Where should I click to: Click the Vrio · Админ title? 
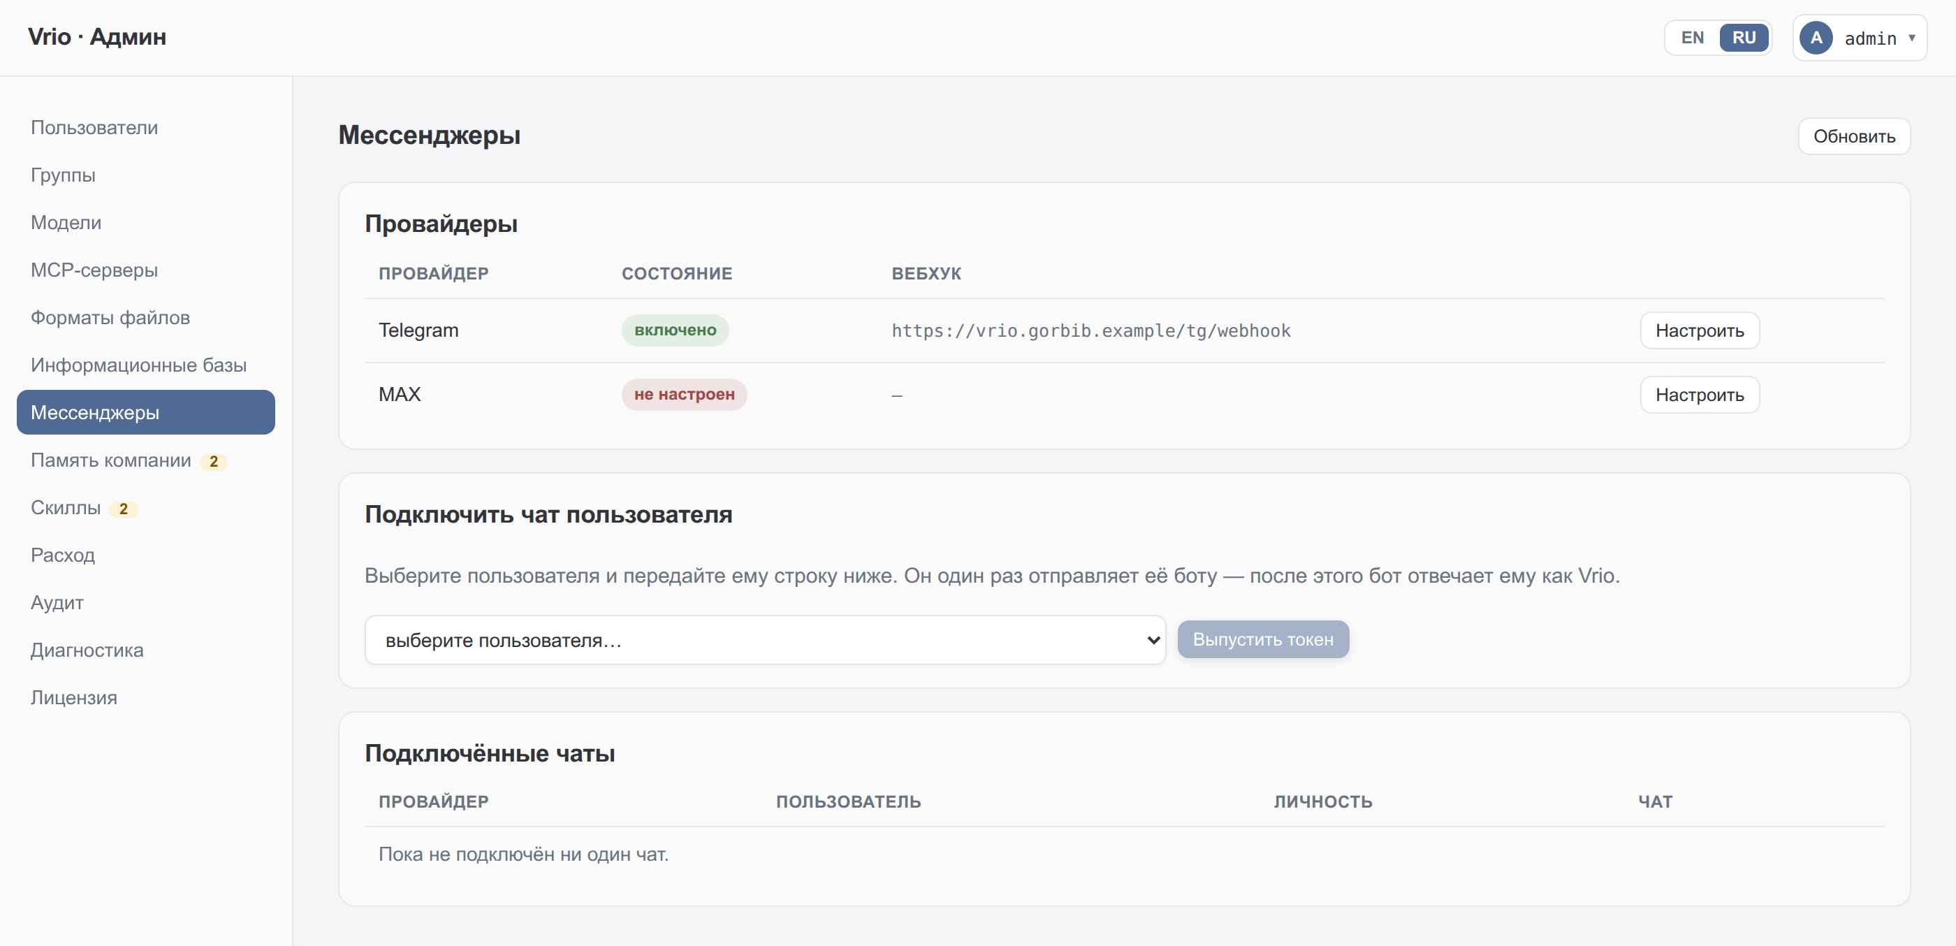[x=97, y=36]
